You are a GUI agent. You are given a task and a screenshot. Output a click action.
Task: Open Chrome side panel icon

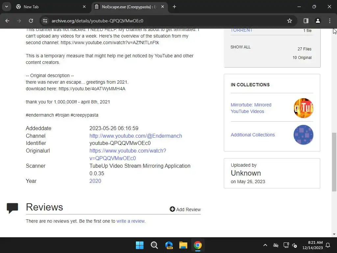pyautogui.click(x=306, y=21)
